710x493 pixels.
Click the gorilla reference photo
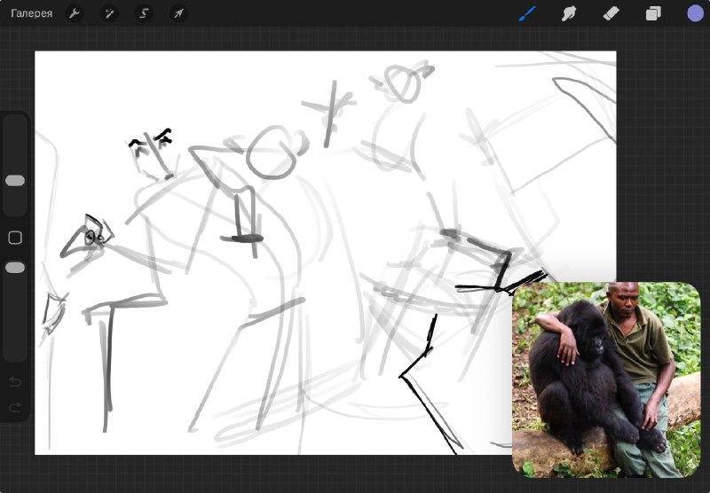point(607,380)
